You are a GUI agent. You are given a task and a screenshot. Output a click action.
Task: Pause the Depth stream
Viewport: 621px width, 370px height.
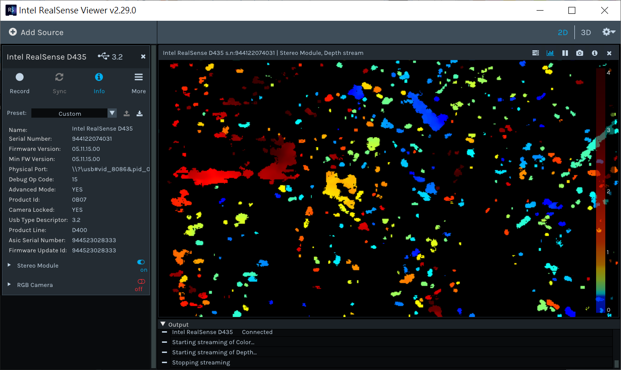point(565,53)
